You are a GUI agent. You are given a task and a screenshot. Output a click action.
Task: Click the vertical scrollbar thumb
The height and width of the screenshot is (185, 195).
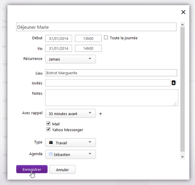point(182,89)
